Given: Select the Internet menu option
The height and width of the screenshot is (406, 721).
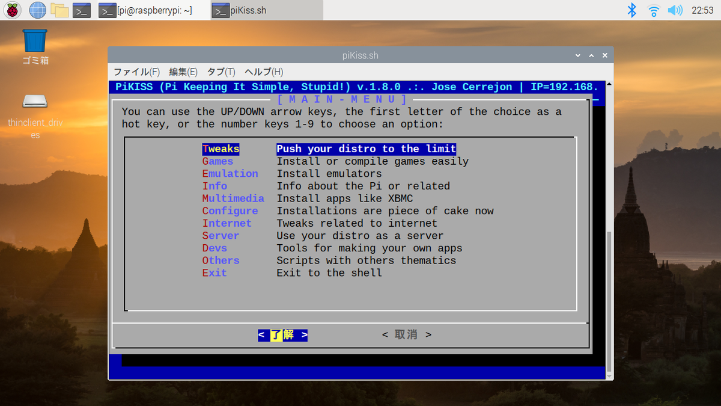Looking at the screenshot, I should coord(227,223).
